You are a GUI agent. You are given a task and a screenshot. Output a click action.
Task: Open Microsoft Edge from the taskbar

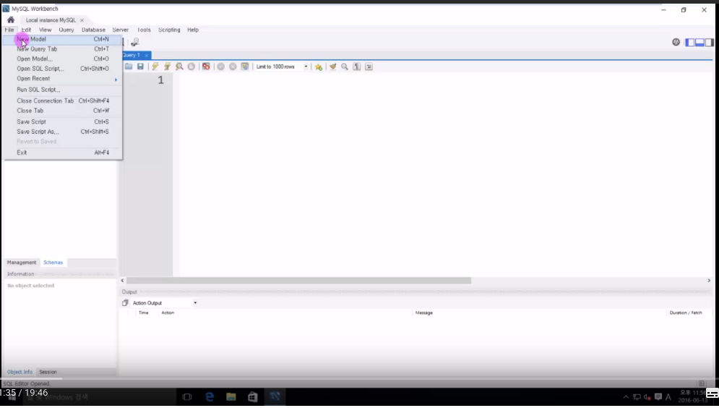coord(209,397)
